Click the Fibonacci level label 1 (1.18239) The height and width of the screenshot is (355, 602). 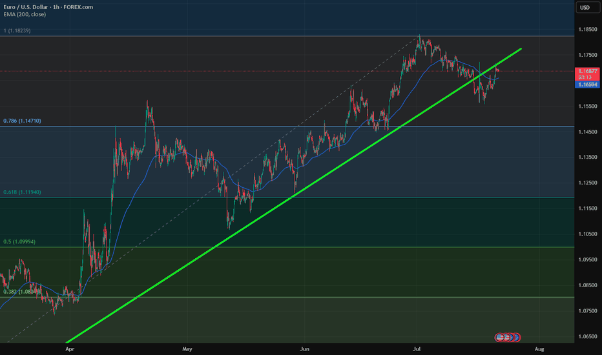point(17,30)
